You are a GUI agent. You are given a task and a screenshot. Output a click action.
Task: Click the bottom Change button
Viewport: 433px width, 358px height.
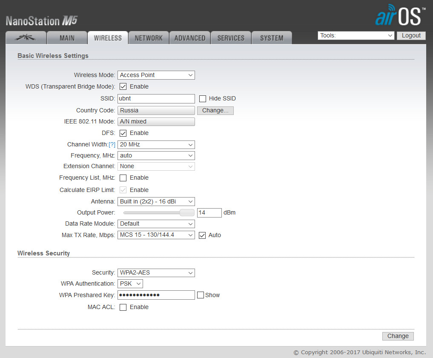398,336
